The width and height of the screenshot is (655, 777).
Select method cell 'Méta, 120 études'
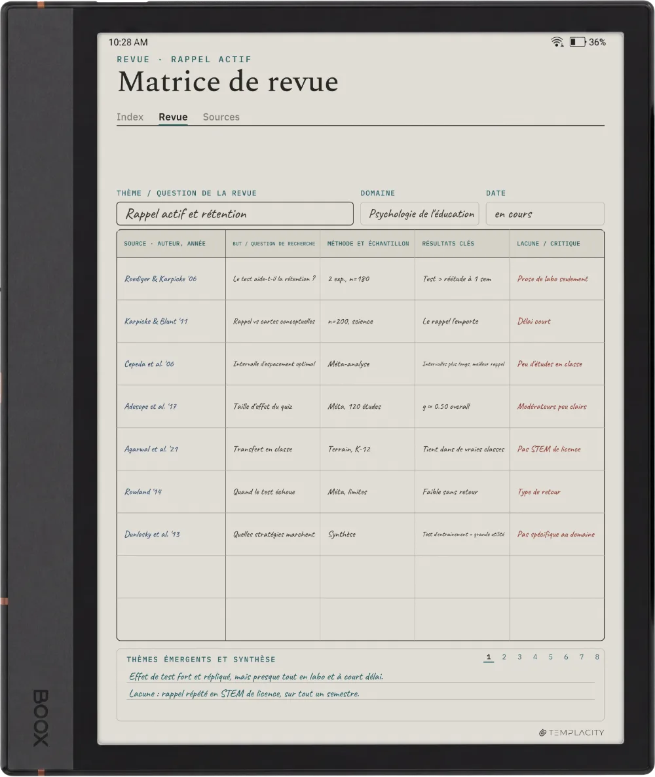[367, 406]
